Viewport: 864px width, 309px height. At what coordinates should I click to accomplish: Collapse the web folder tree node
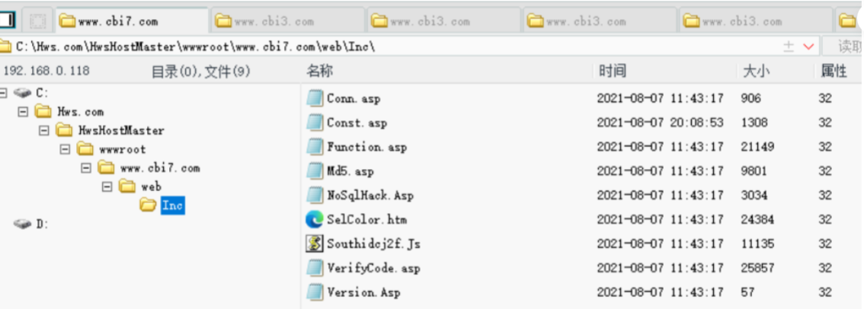107,186
